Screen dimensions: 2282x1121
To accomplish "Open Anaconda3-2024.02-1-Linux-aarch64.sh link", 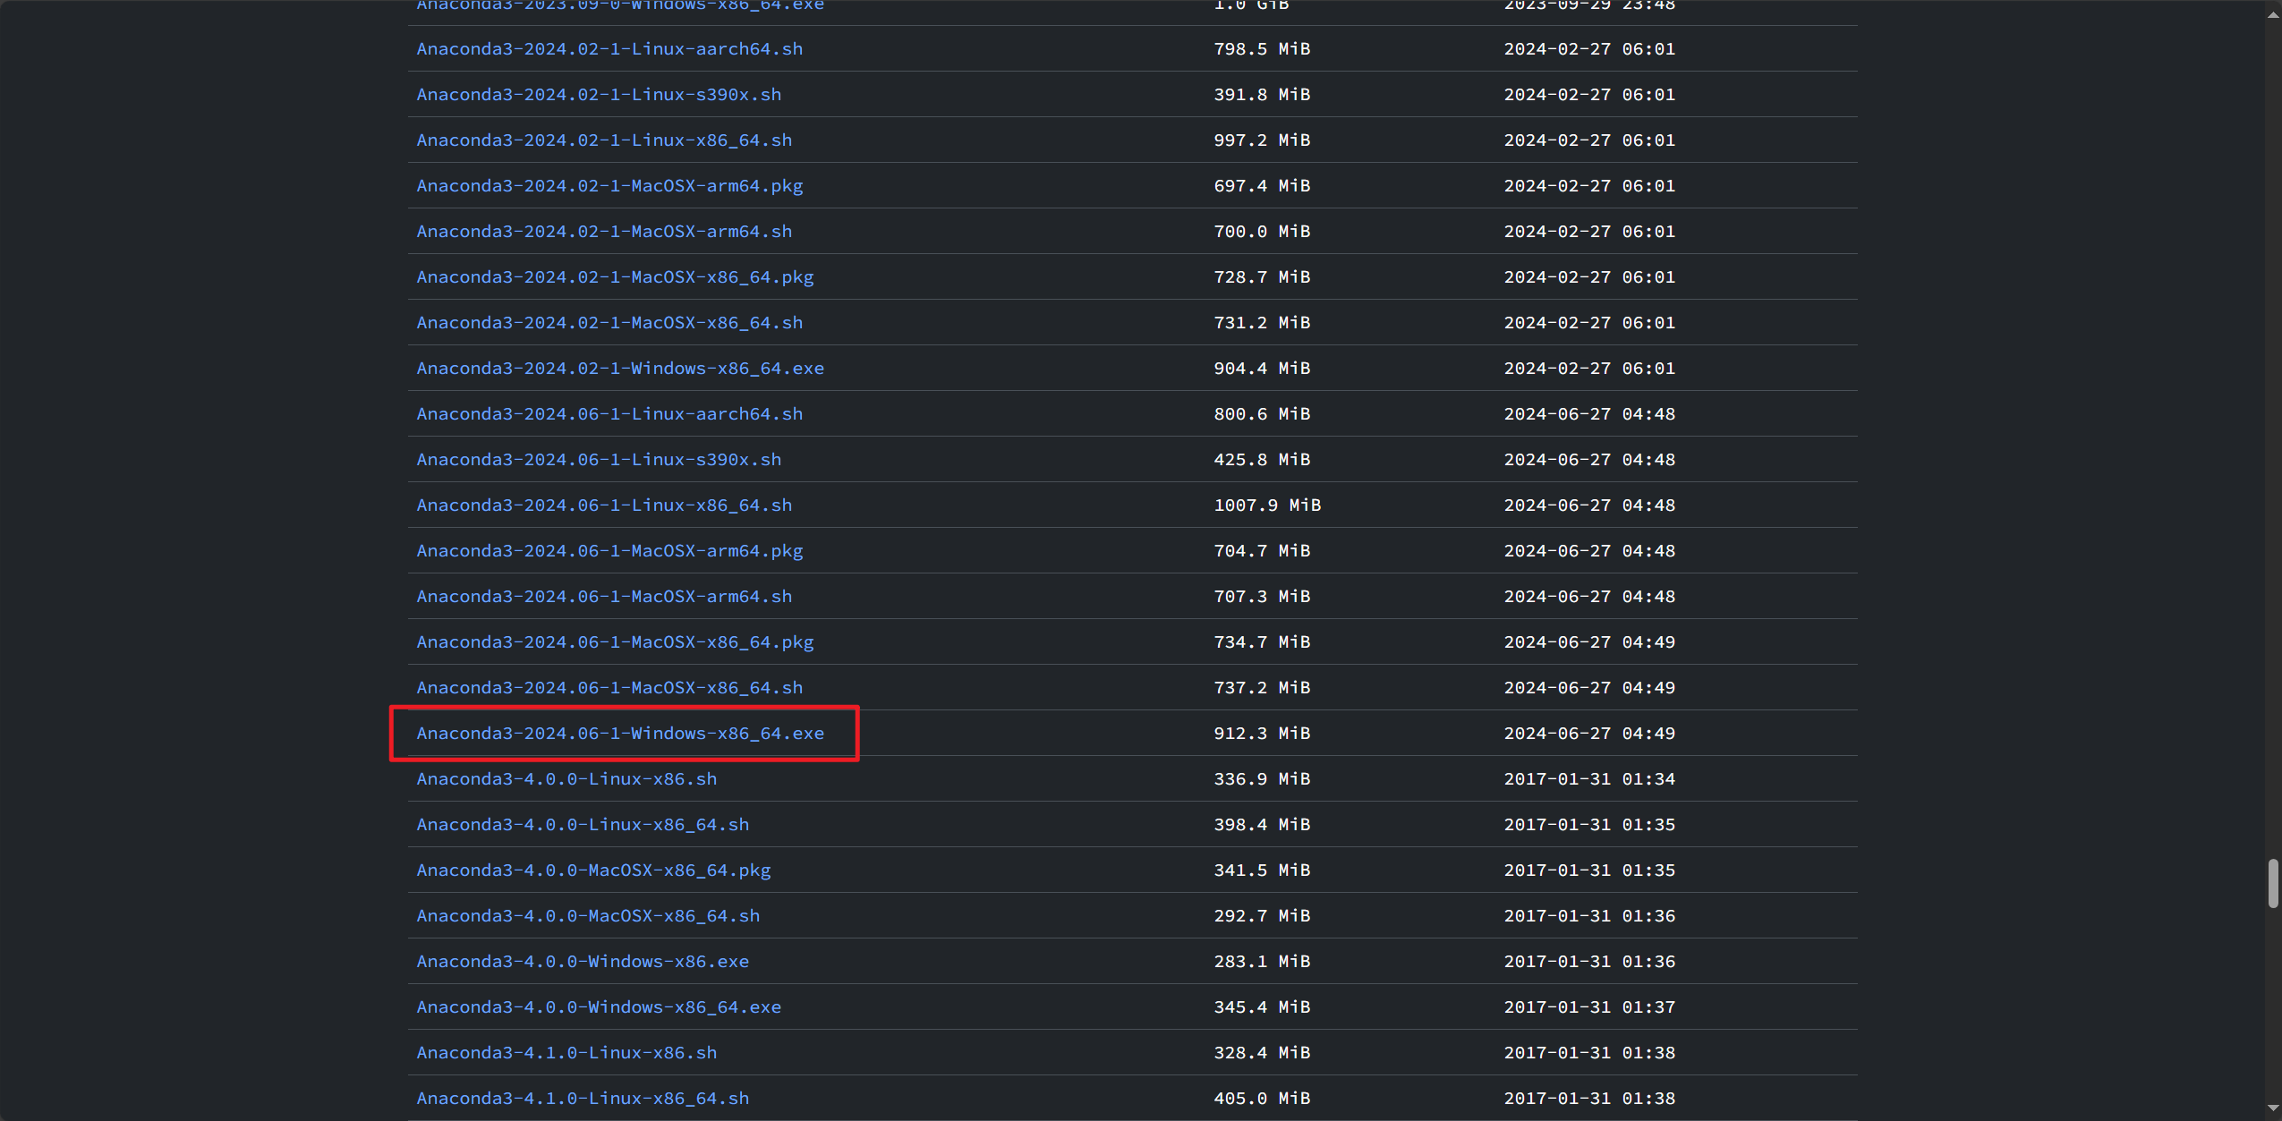I will coord(609,49).
